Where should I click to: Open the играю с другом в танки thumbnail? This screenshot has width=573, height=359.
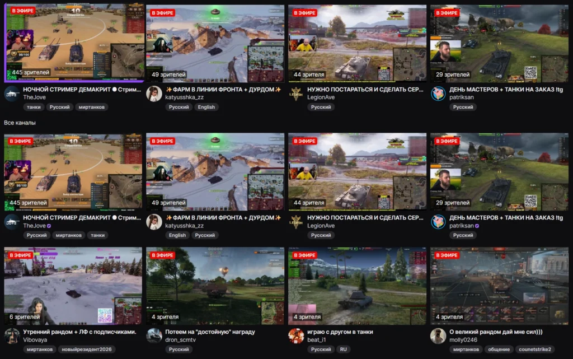click(x=357, y=286)
